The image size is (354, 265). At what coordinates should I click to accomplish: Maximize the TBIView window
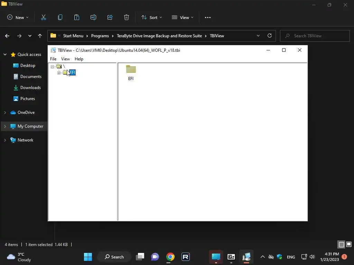284,50
